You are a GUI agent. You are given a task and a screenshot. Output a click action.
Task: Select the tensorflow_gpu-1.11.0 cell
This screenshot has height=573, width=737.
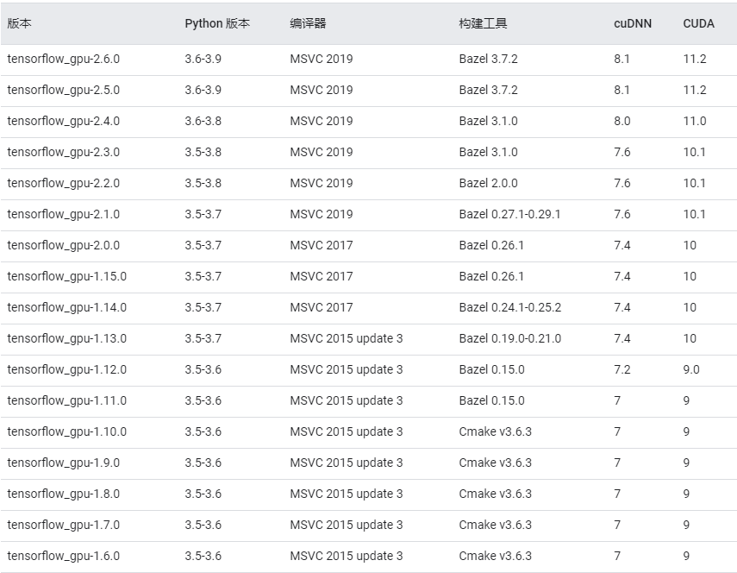tap(66, 400)
